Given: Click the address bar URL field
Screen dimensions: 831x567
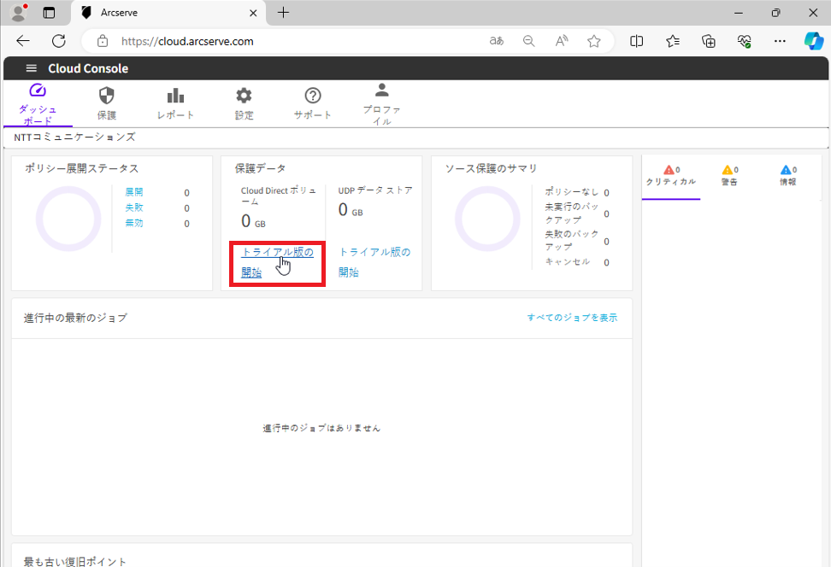Looking at the screenshot, I should point(291,41).
